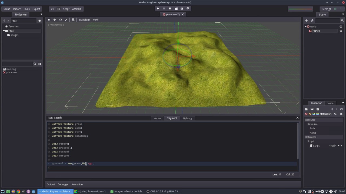The height and width of the screenshot is (194, 346).
Task: Open the Debugger bottom panel
Action: click(63, 185)
